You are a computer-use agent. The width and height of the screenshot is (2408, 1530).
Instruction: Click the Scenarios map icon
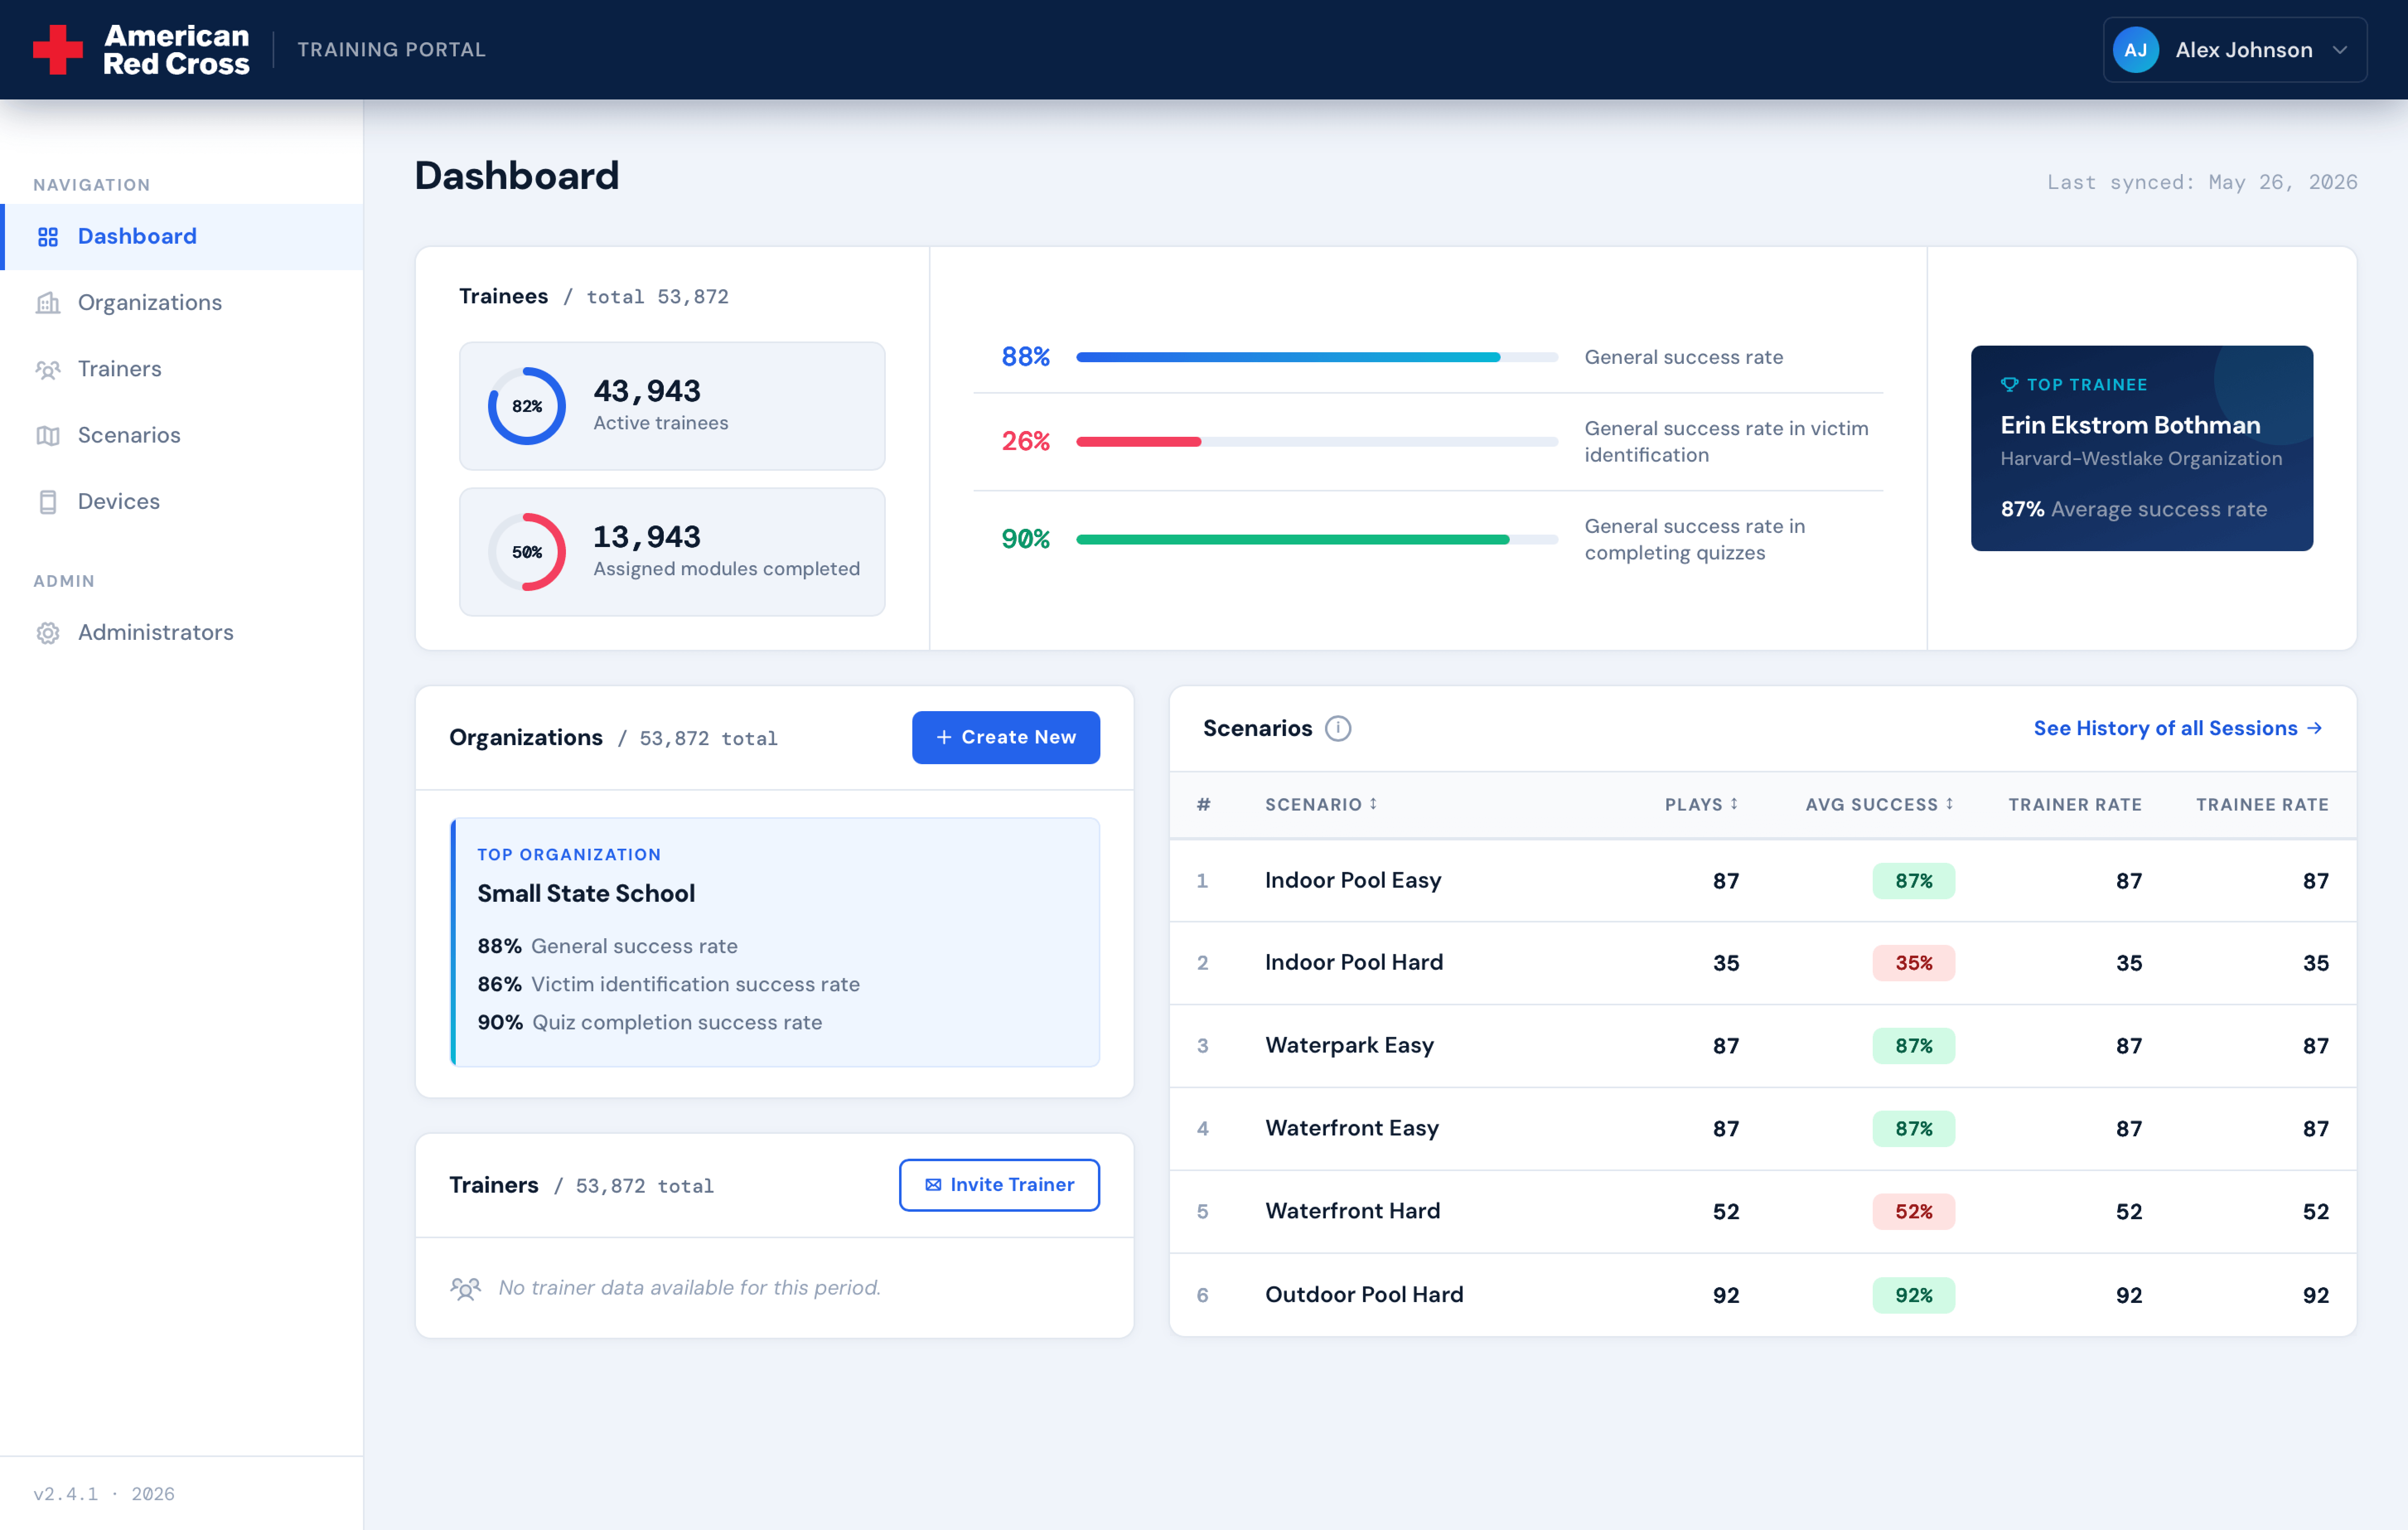pyautogui.click(x=48, y=436)
